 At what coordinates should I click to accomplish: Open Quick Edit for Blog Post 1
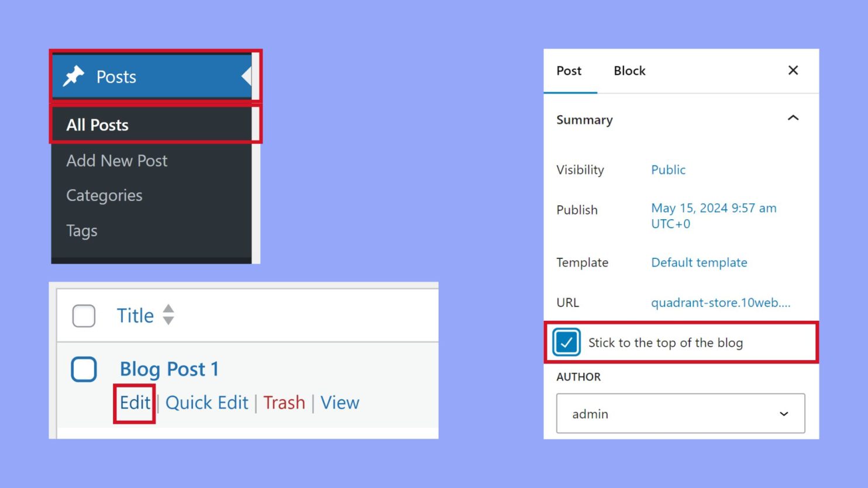tap(206, 402)
